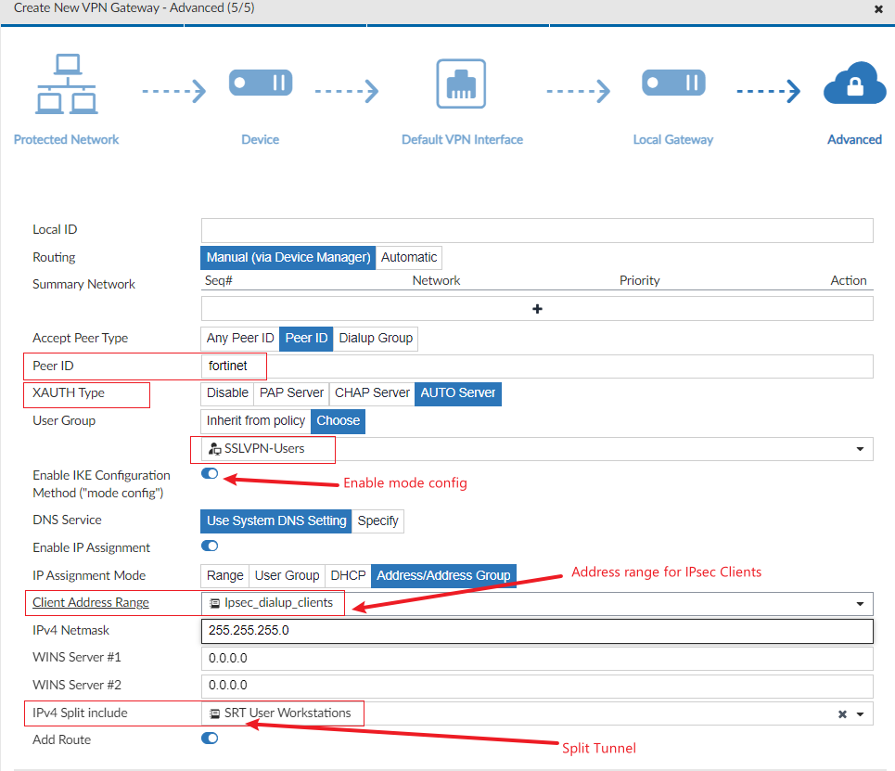This screenshot has height=771, width=895.
Task: Click the SSLVPN-Users group icon
Action: point(214,449)
